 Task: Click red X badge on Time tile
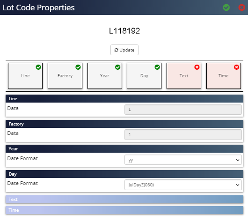pyautogui.click(x=236, y=67)
